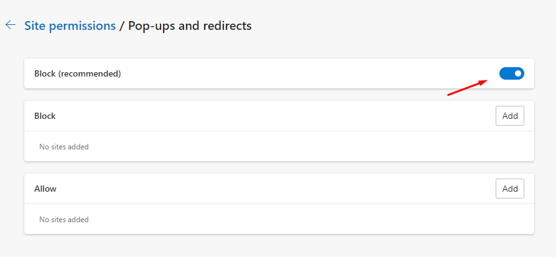Disable the pop-up blocking switch
The width and height of the screenshot is (556, 257).
click(x=511, y=74)
